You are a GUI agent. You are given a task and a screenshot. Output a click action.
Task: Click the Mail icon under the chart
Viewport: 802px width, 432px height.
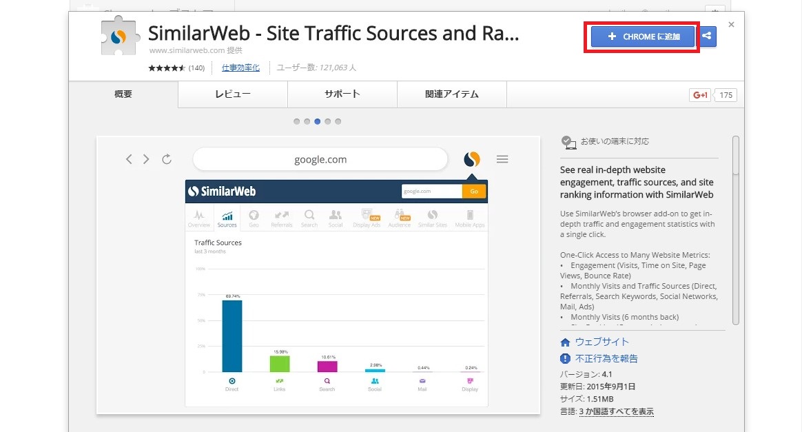(422, 381)
